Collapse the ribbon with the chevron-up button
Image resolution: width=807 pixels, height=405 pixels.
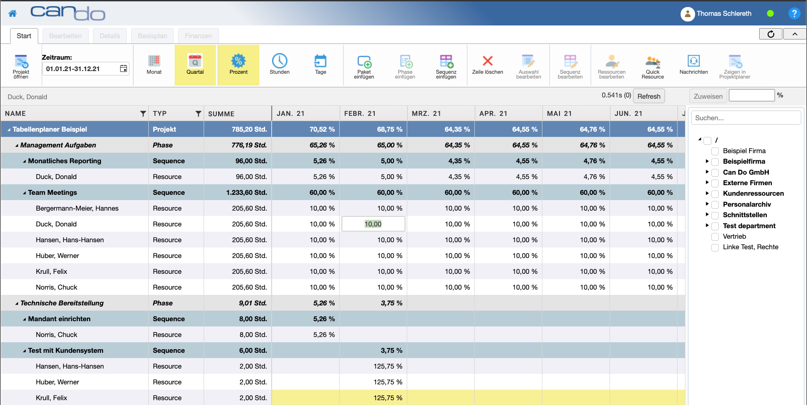pyautogui.click(x=795, y=34)
